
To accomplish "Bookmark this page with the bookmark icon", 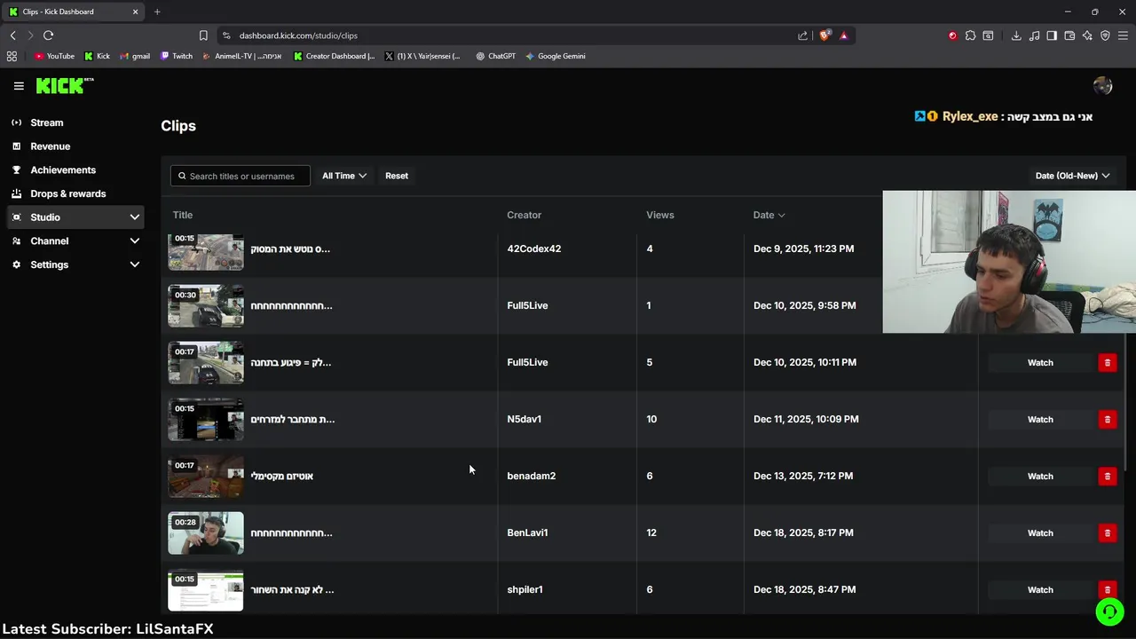I will click(203, 35).
